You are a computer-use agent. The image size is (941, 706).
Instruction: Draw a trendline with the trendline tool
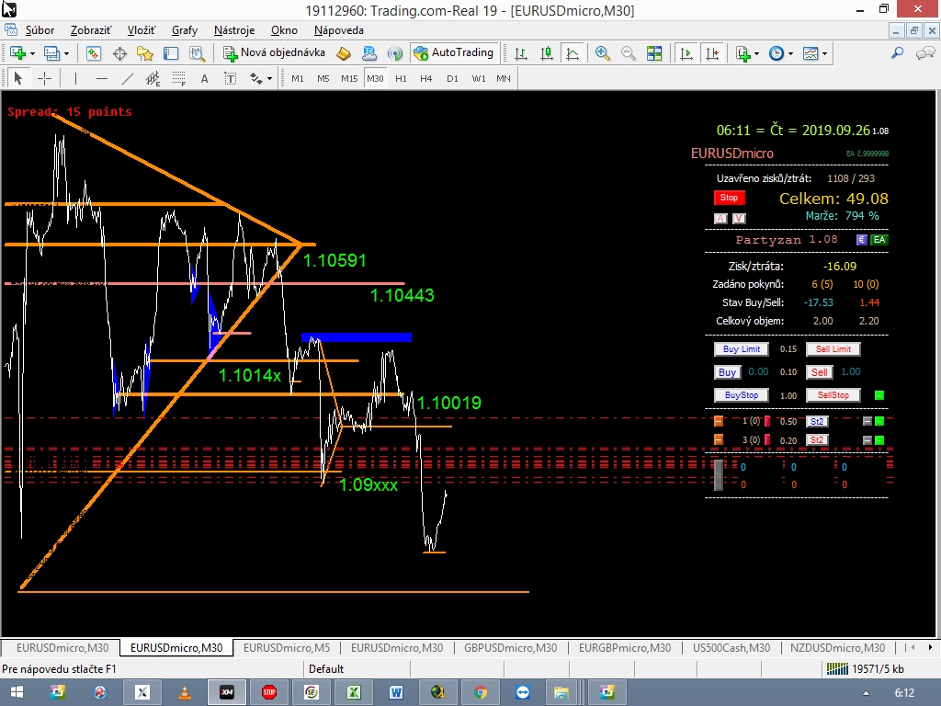128,78
